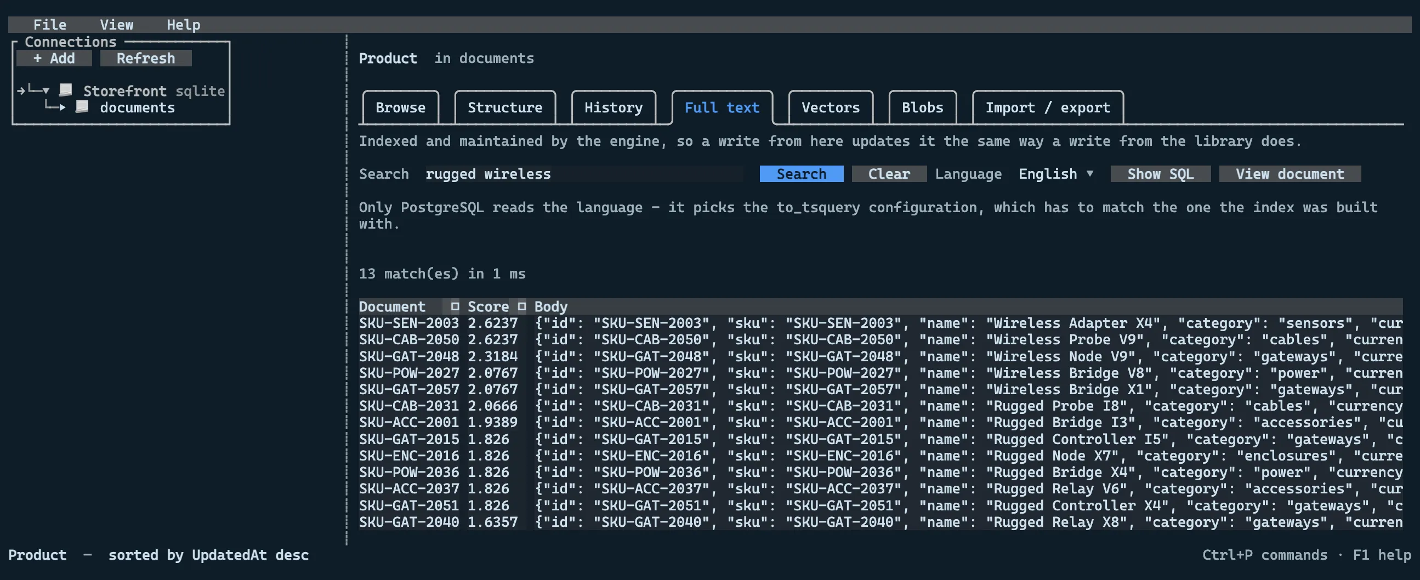Click the F1 help hint
Screen dimensions: 1420x580
(x=1382, y=555)
